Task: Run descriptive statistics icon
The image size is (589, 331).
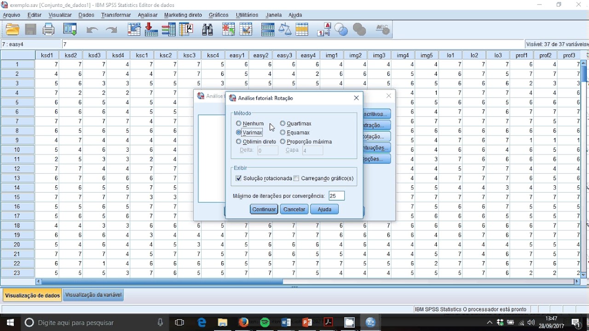Action: 186,30
